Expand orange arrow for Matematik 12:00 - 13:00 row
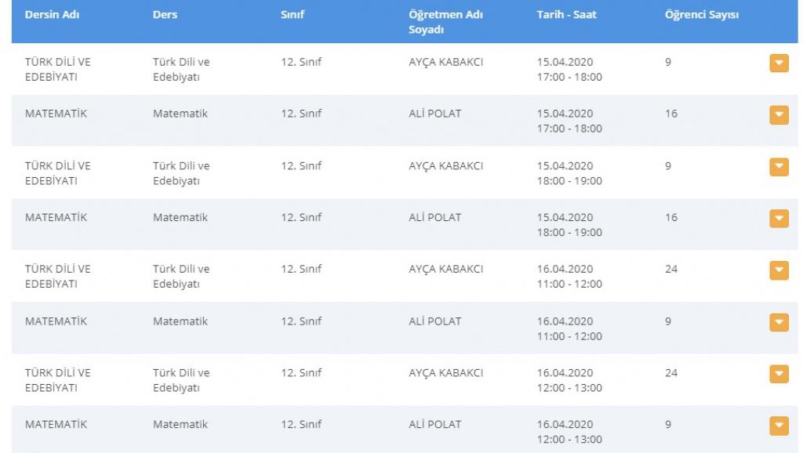 [x=779, y=426]
